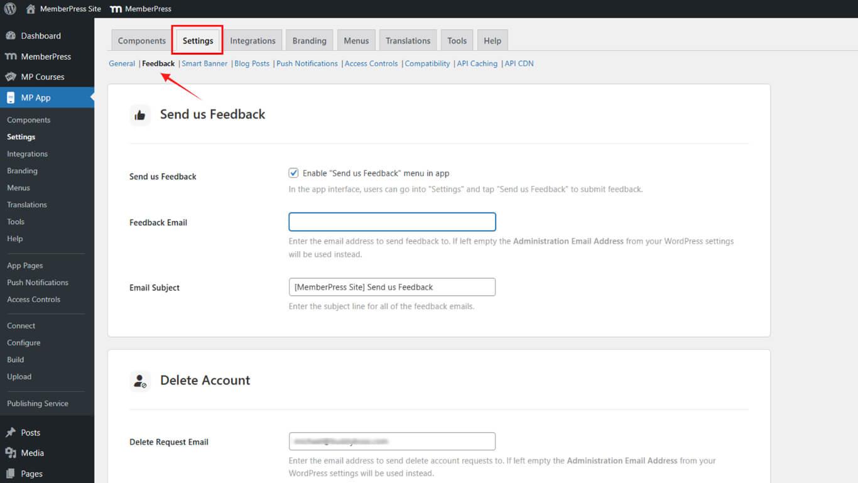Open the Branding tab

point(309,41)
